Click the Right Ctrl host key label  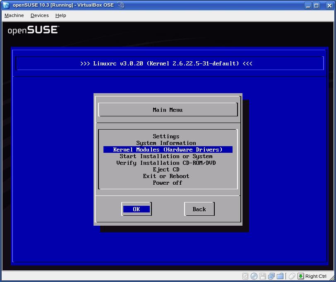pos(316,276)
